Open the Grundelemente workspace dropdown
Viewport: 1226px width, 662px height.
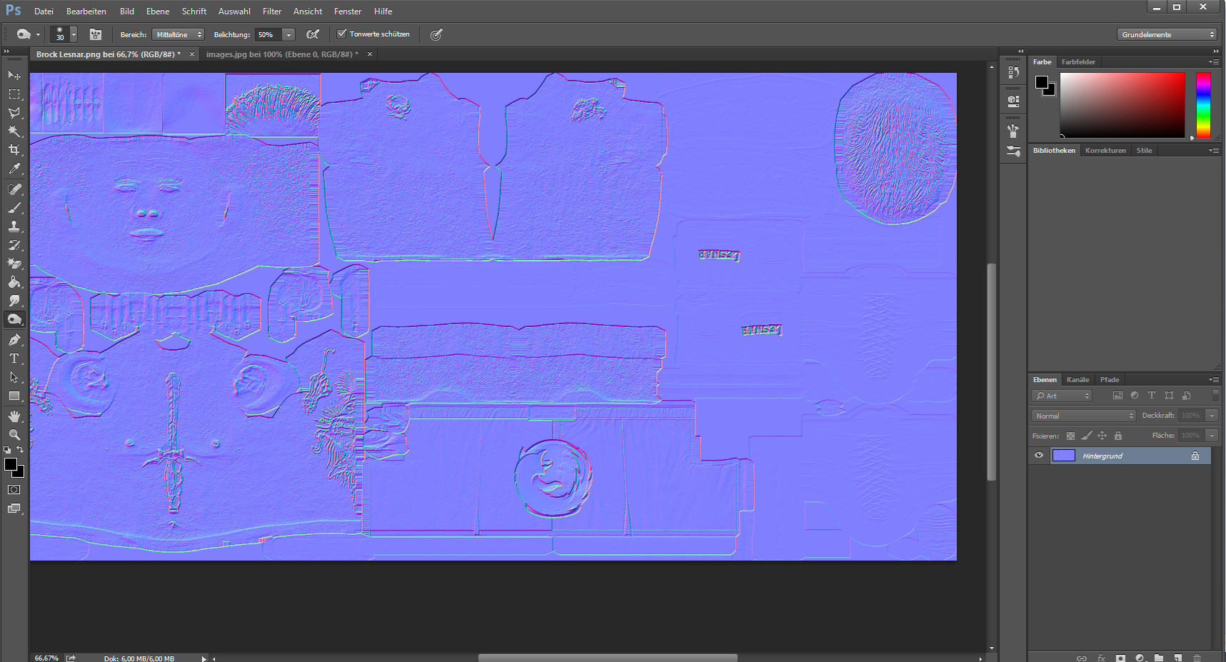point(1167,34)
